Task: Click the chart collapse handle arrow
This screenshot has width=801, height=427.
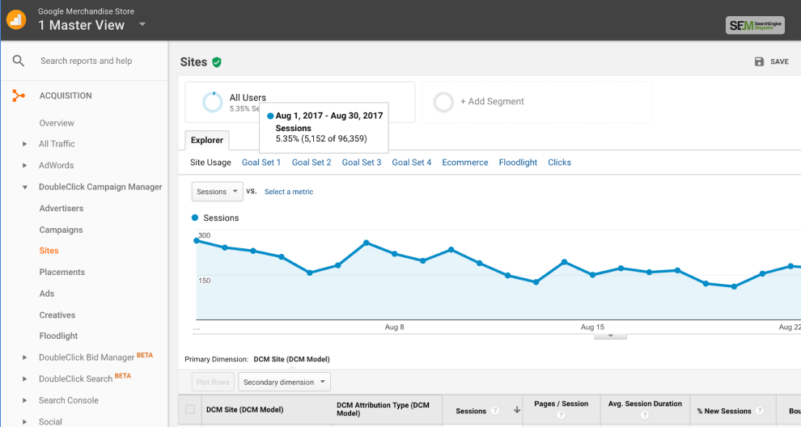Action: [610, 336]
